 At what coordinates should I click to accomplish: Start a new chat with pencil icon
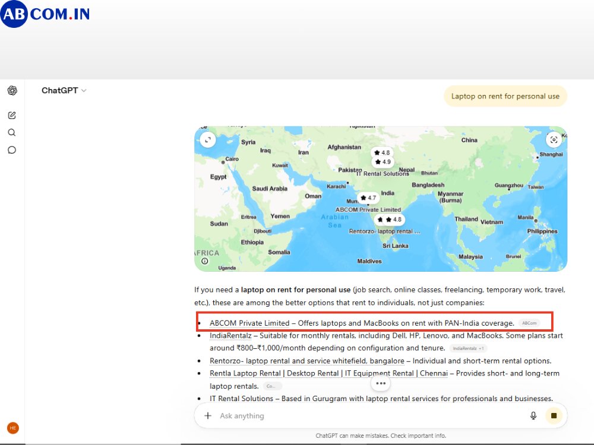click(x=12, y=115)
